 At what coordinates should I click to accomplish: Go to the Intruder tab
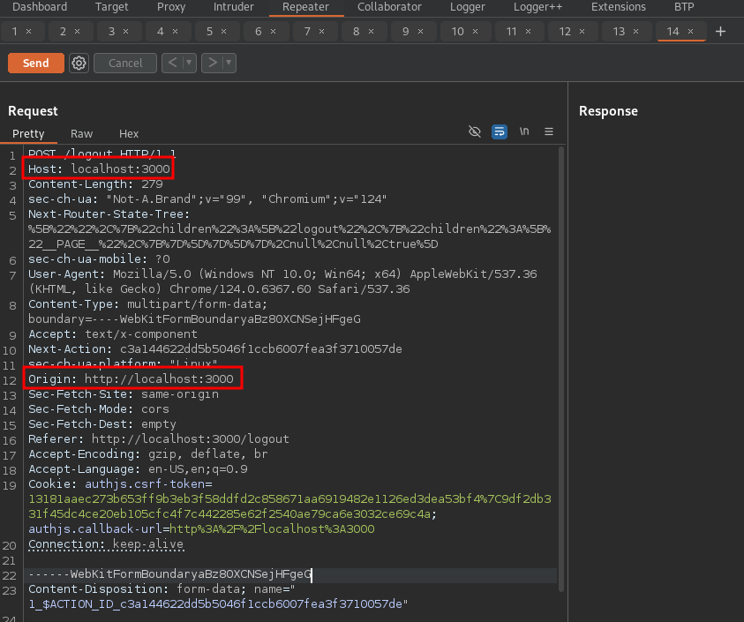pos(234,7)
